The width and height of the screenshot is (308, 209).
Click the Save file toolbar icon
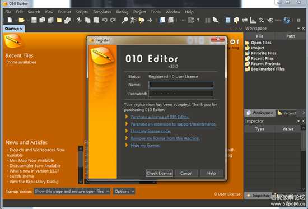(34, 20)
